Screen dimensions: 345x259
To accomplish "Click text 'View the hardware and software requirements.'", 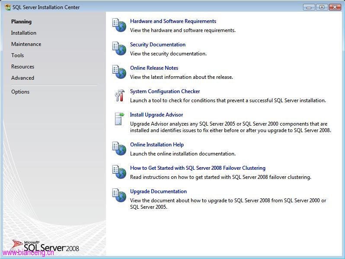I will tap(182, 30).
